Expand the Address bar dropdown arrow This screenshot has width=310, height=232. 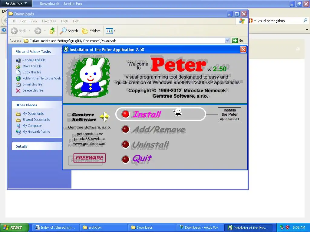tap(227, 40)
